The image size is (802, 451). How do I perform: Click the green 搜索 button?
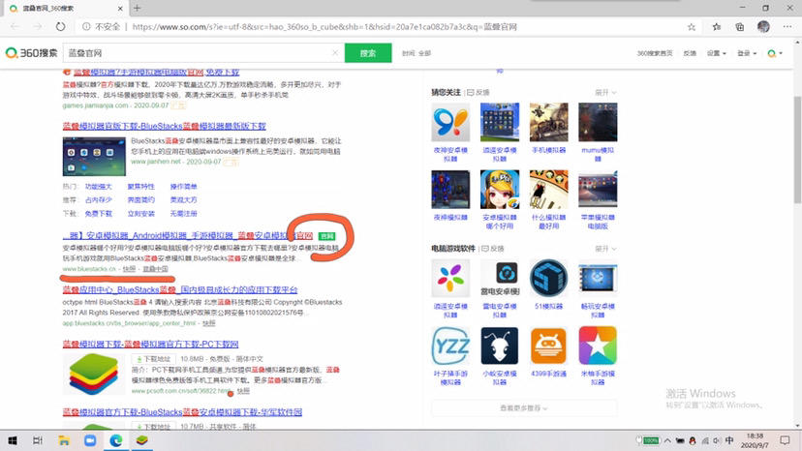pyautogui.click(x=368, y=52)
